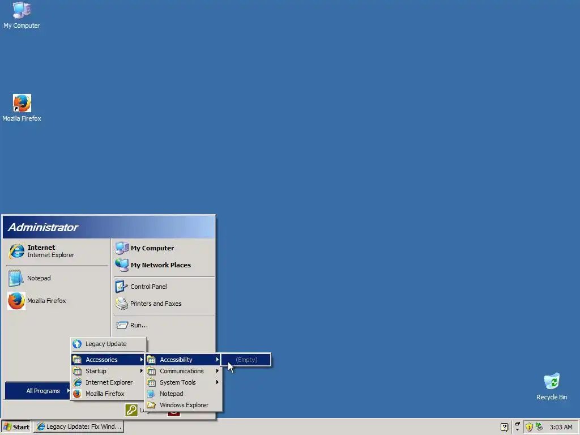Screen dimensions: 580x435
Task: Open the Run... dialog
Action: (x=164, y=325)
